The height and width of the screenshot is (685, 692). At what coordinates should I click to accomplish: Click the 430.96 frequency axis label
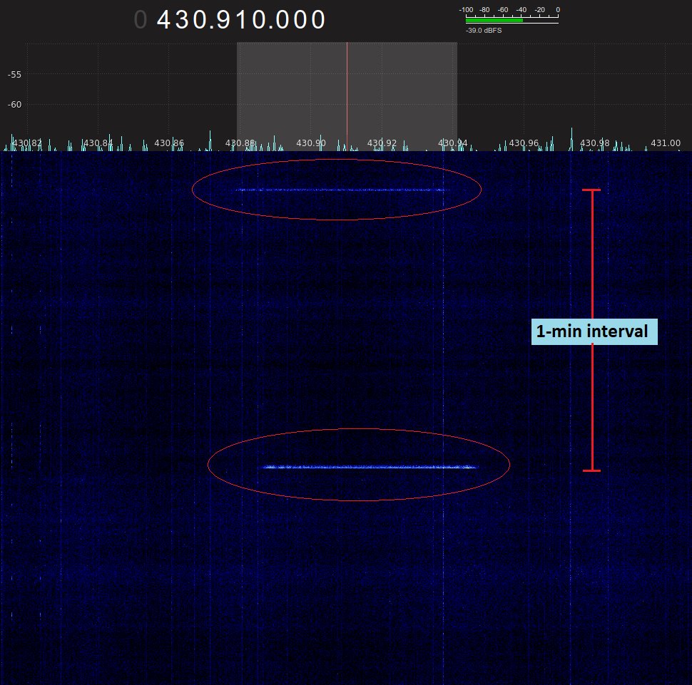pos(524,143)
